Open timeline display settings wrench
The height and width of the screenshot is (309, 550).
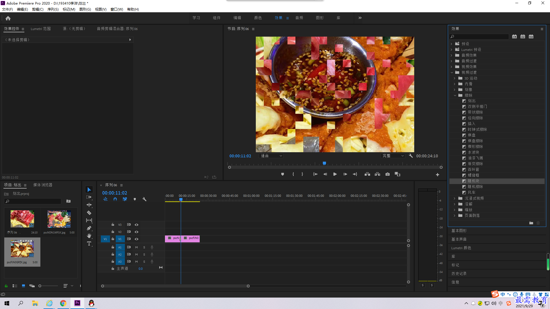coord(144,199)
